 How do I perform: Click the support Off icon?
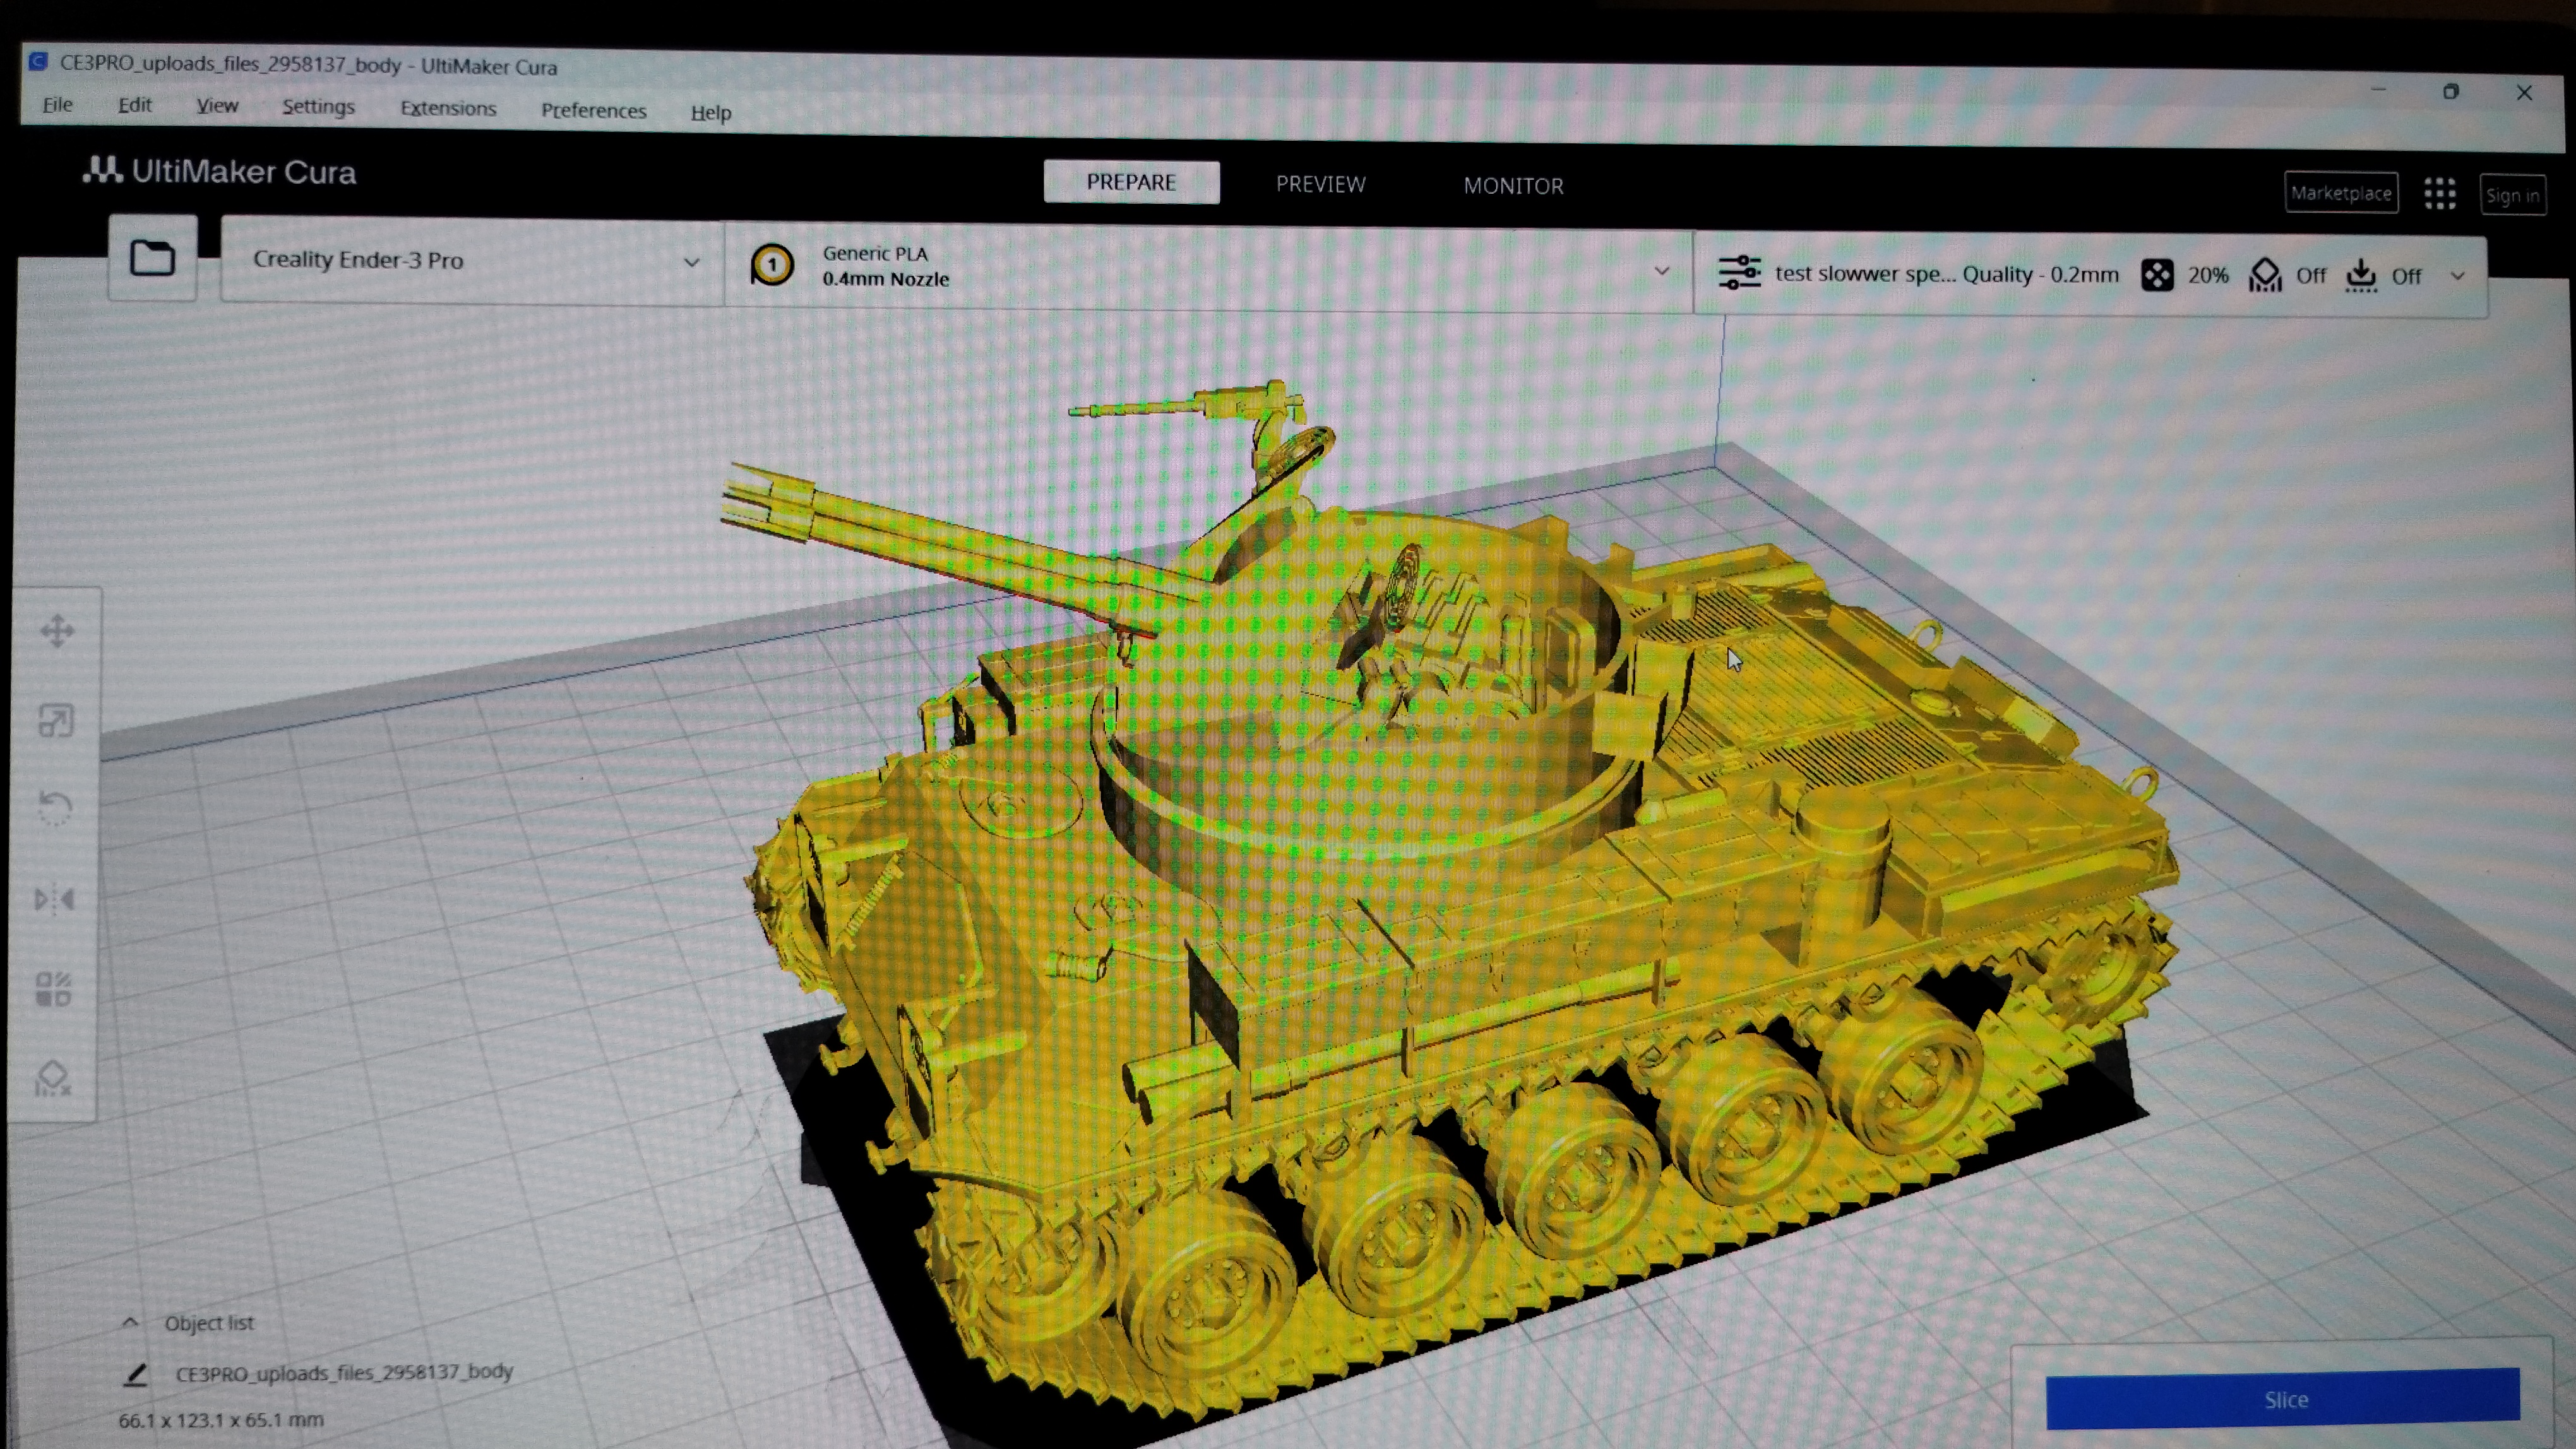pos(2265,276)
